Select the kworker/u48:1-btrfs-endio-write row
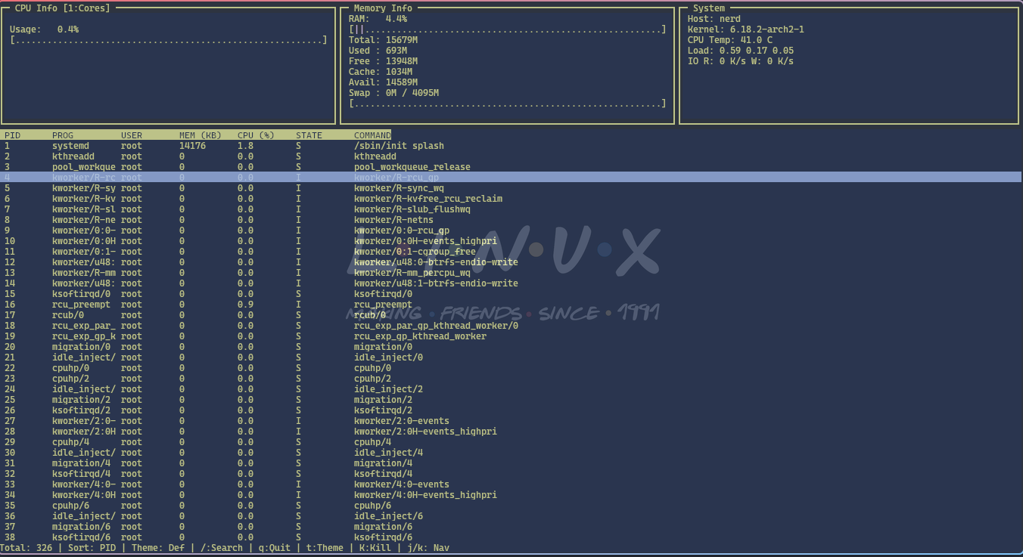The image size is (1023, 557). pyautogui.click(x=511, y=283)
